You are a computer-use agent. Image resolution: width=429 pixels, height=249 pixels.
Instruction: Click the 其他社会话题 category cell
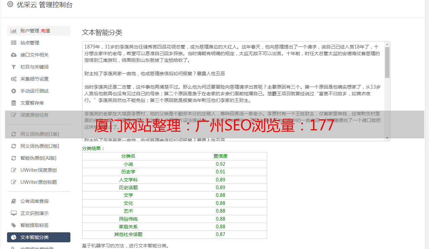[128, 234]
